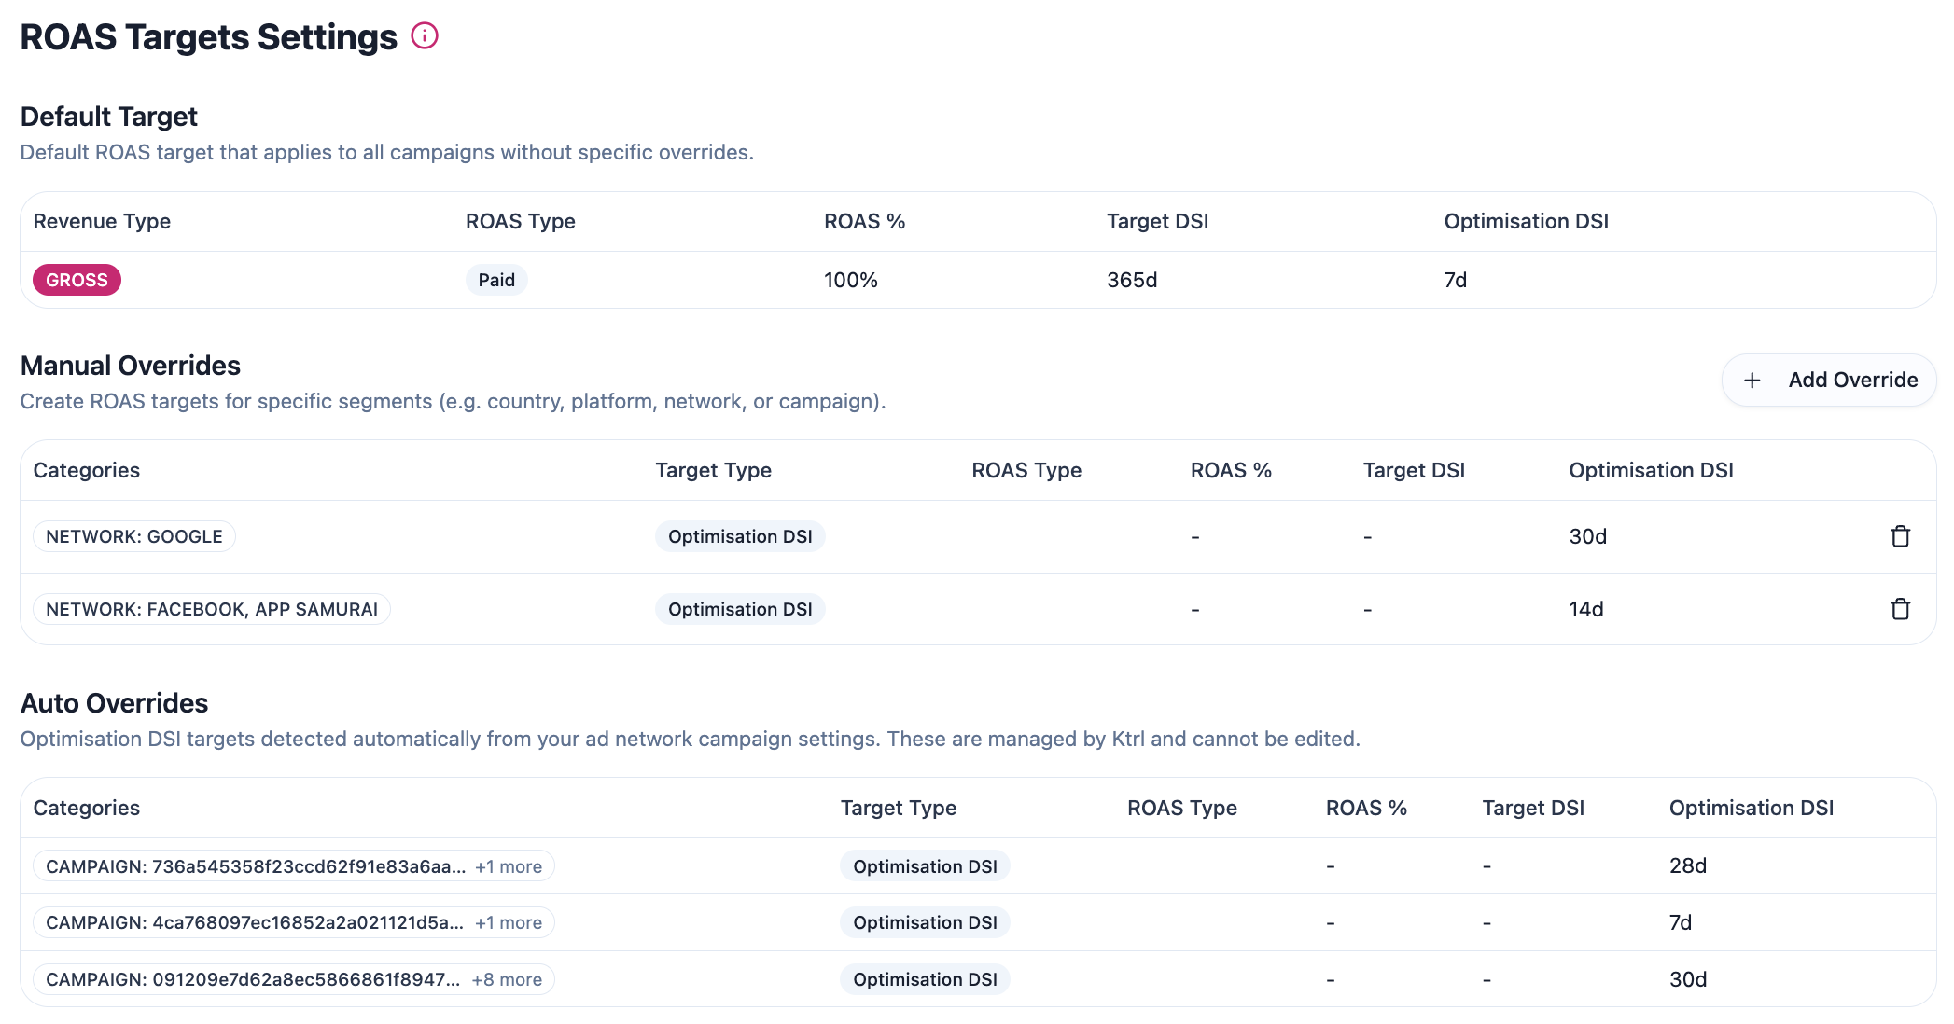Image resolution: width=1954 pixels, height=1024 pixels.
Task: Expand '+1 more' on campaign 736a545358f23...
Action: (509, 866)
